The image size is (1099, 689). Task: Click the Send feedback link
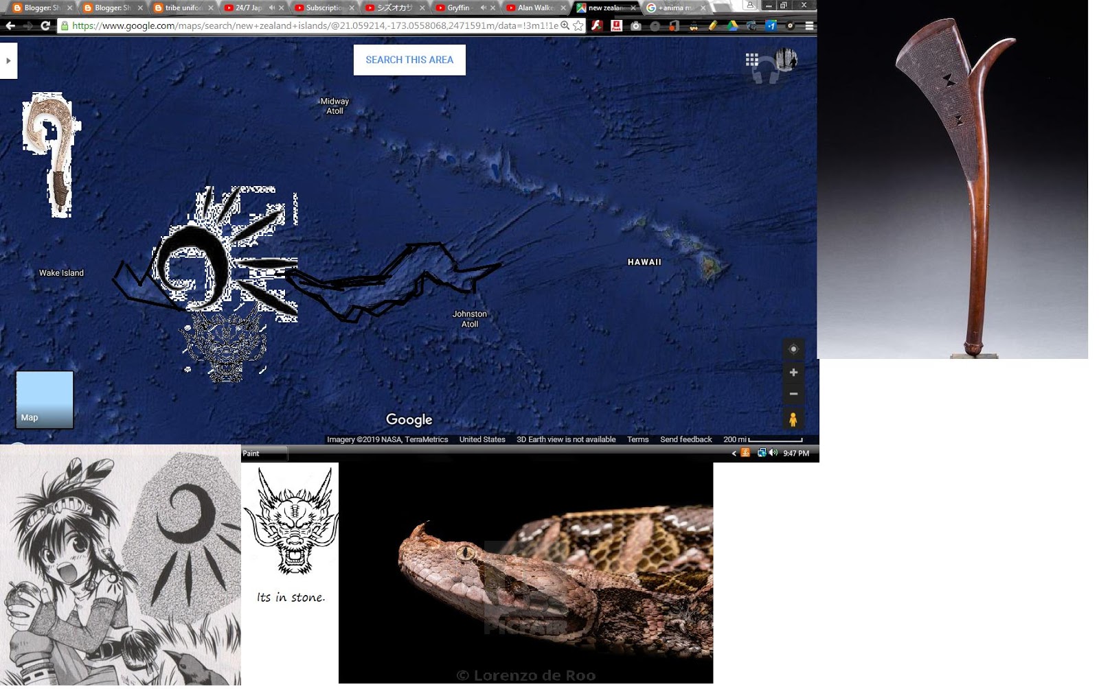[x=686, y=439]
